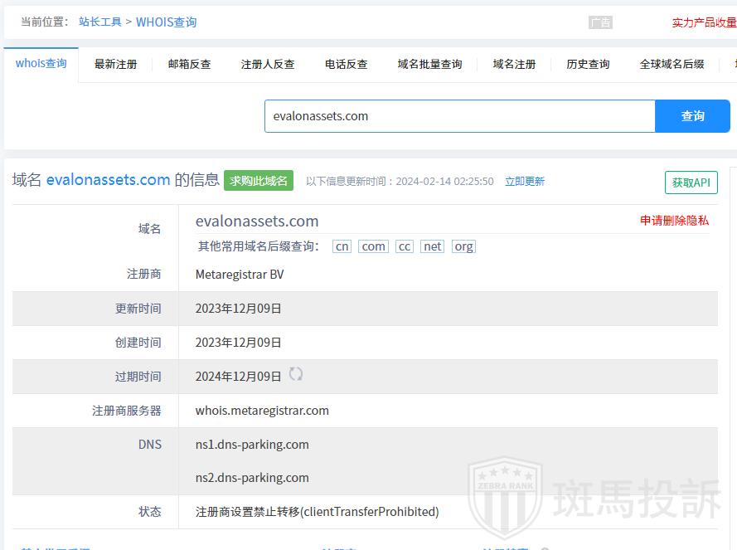The width and height of the screenshot is (737, 550).
Task: Open the 域名批量查询 tab
Action: click(429, 65)
